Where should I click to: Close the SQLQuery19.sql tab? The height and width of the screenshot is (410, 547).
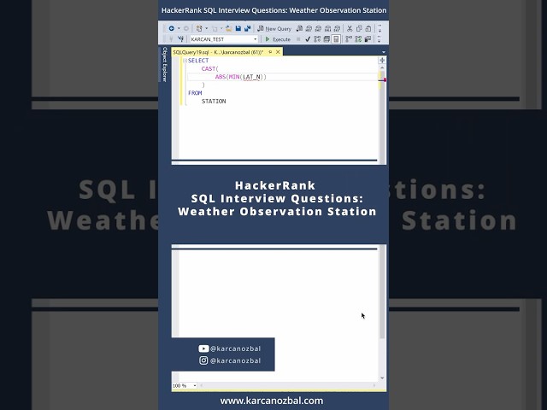click(278, 52)
